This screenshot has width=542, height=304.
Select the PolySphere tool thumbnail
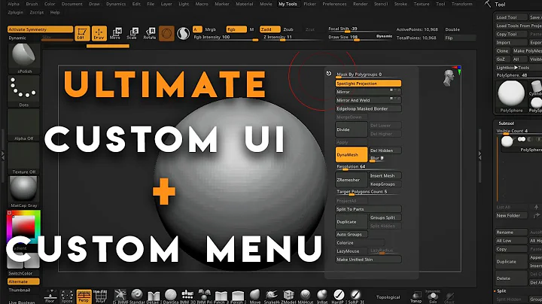[x=511, y=96]
